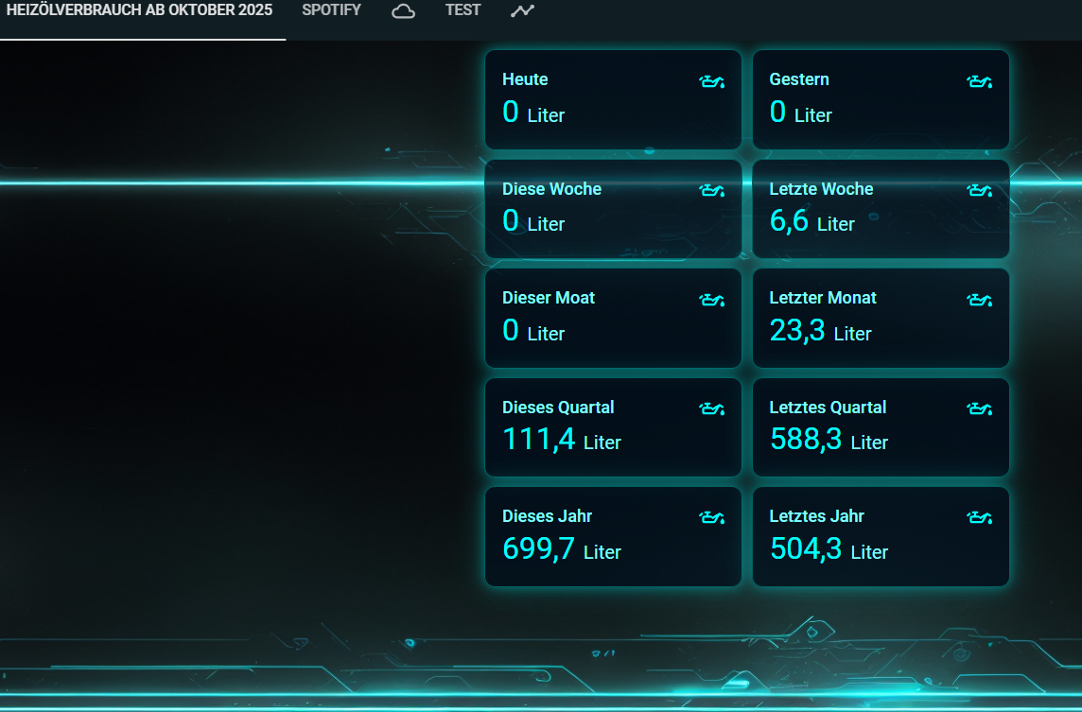
Task: Select the Letztes Jahr card title
Action: 817,516
